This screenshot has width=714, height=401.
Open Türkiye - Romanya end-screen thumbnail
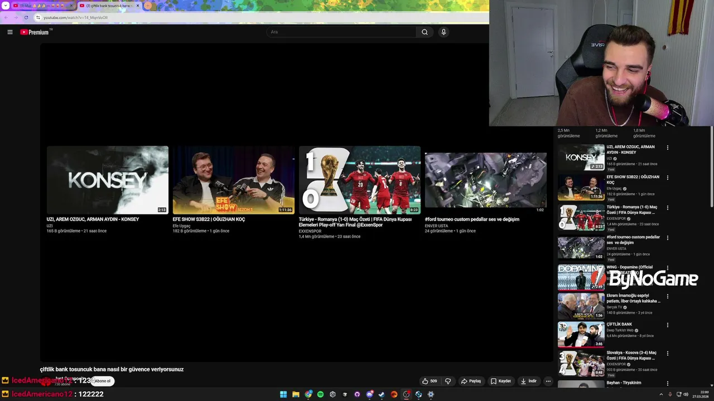pyautogui.click(x=360, y=180)
